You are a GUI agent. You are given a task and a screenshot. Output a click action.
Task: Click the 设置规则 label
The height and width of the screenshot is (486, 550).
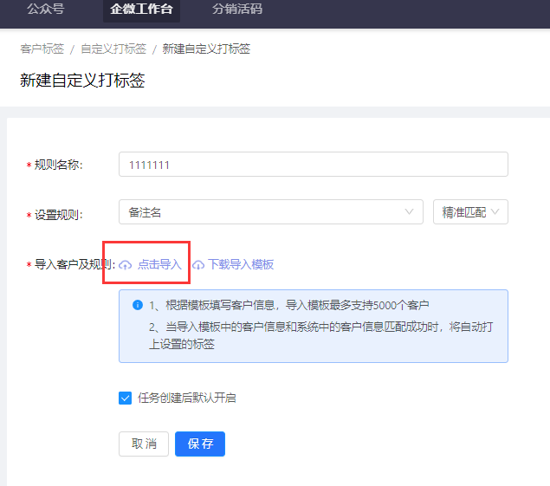tap(58, 215)
